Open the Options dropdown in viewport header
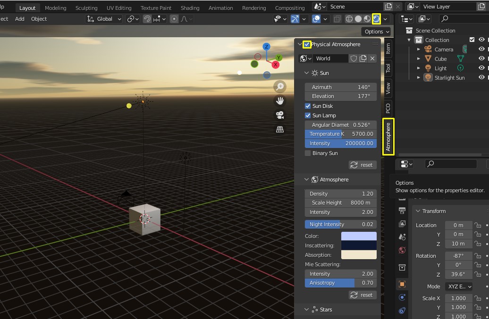The width and height of the screenshot is (489, 319). pyautogui.click(x=376, y=32)
